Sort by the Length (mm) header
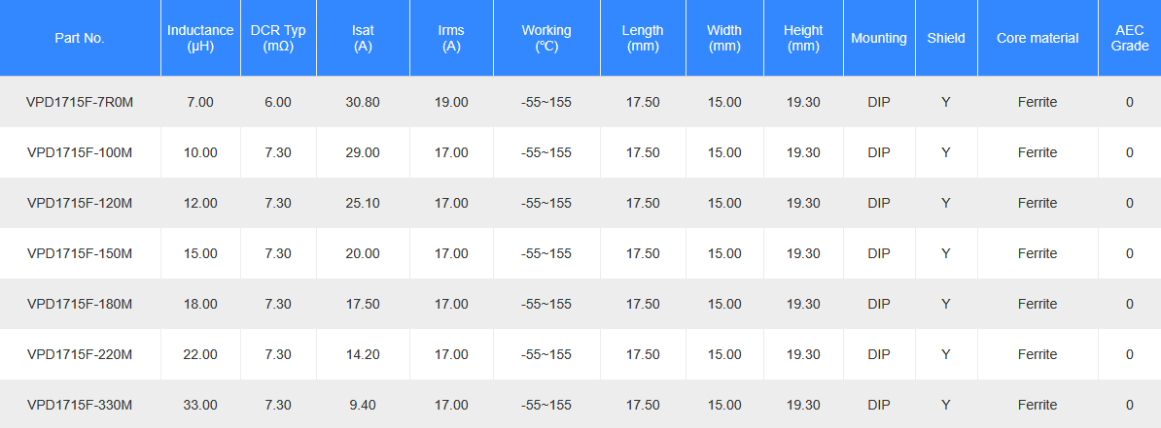1161x428 pixels. click(643, 38)
